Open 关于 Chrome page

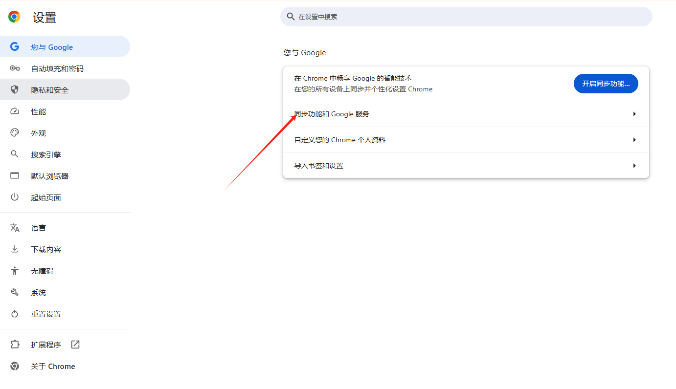pos(65,366)
